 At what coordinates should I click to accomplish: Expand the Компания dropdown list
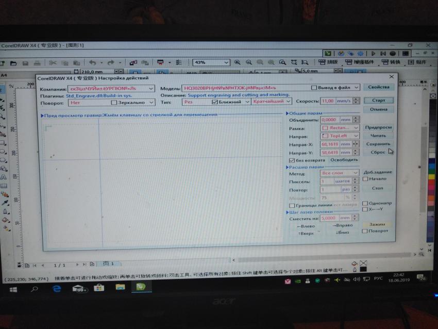[150, 89]
